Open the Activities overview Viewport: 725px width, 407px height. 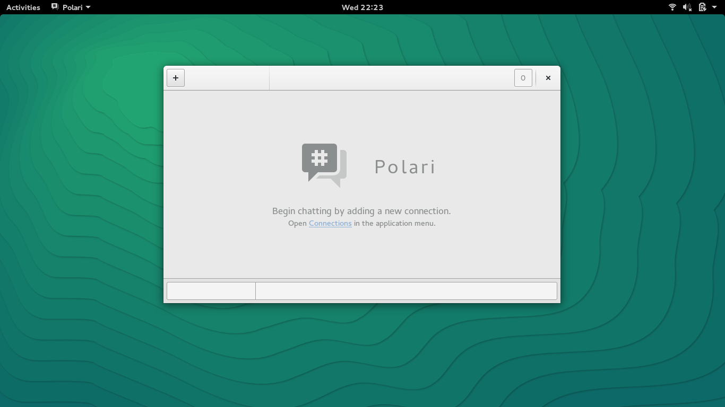(23, 7)
